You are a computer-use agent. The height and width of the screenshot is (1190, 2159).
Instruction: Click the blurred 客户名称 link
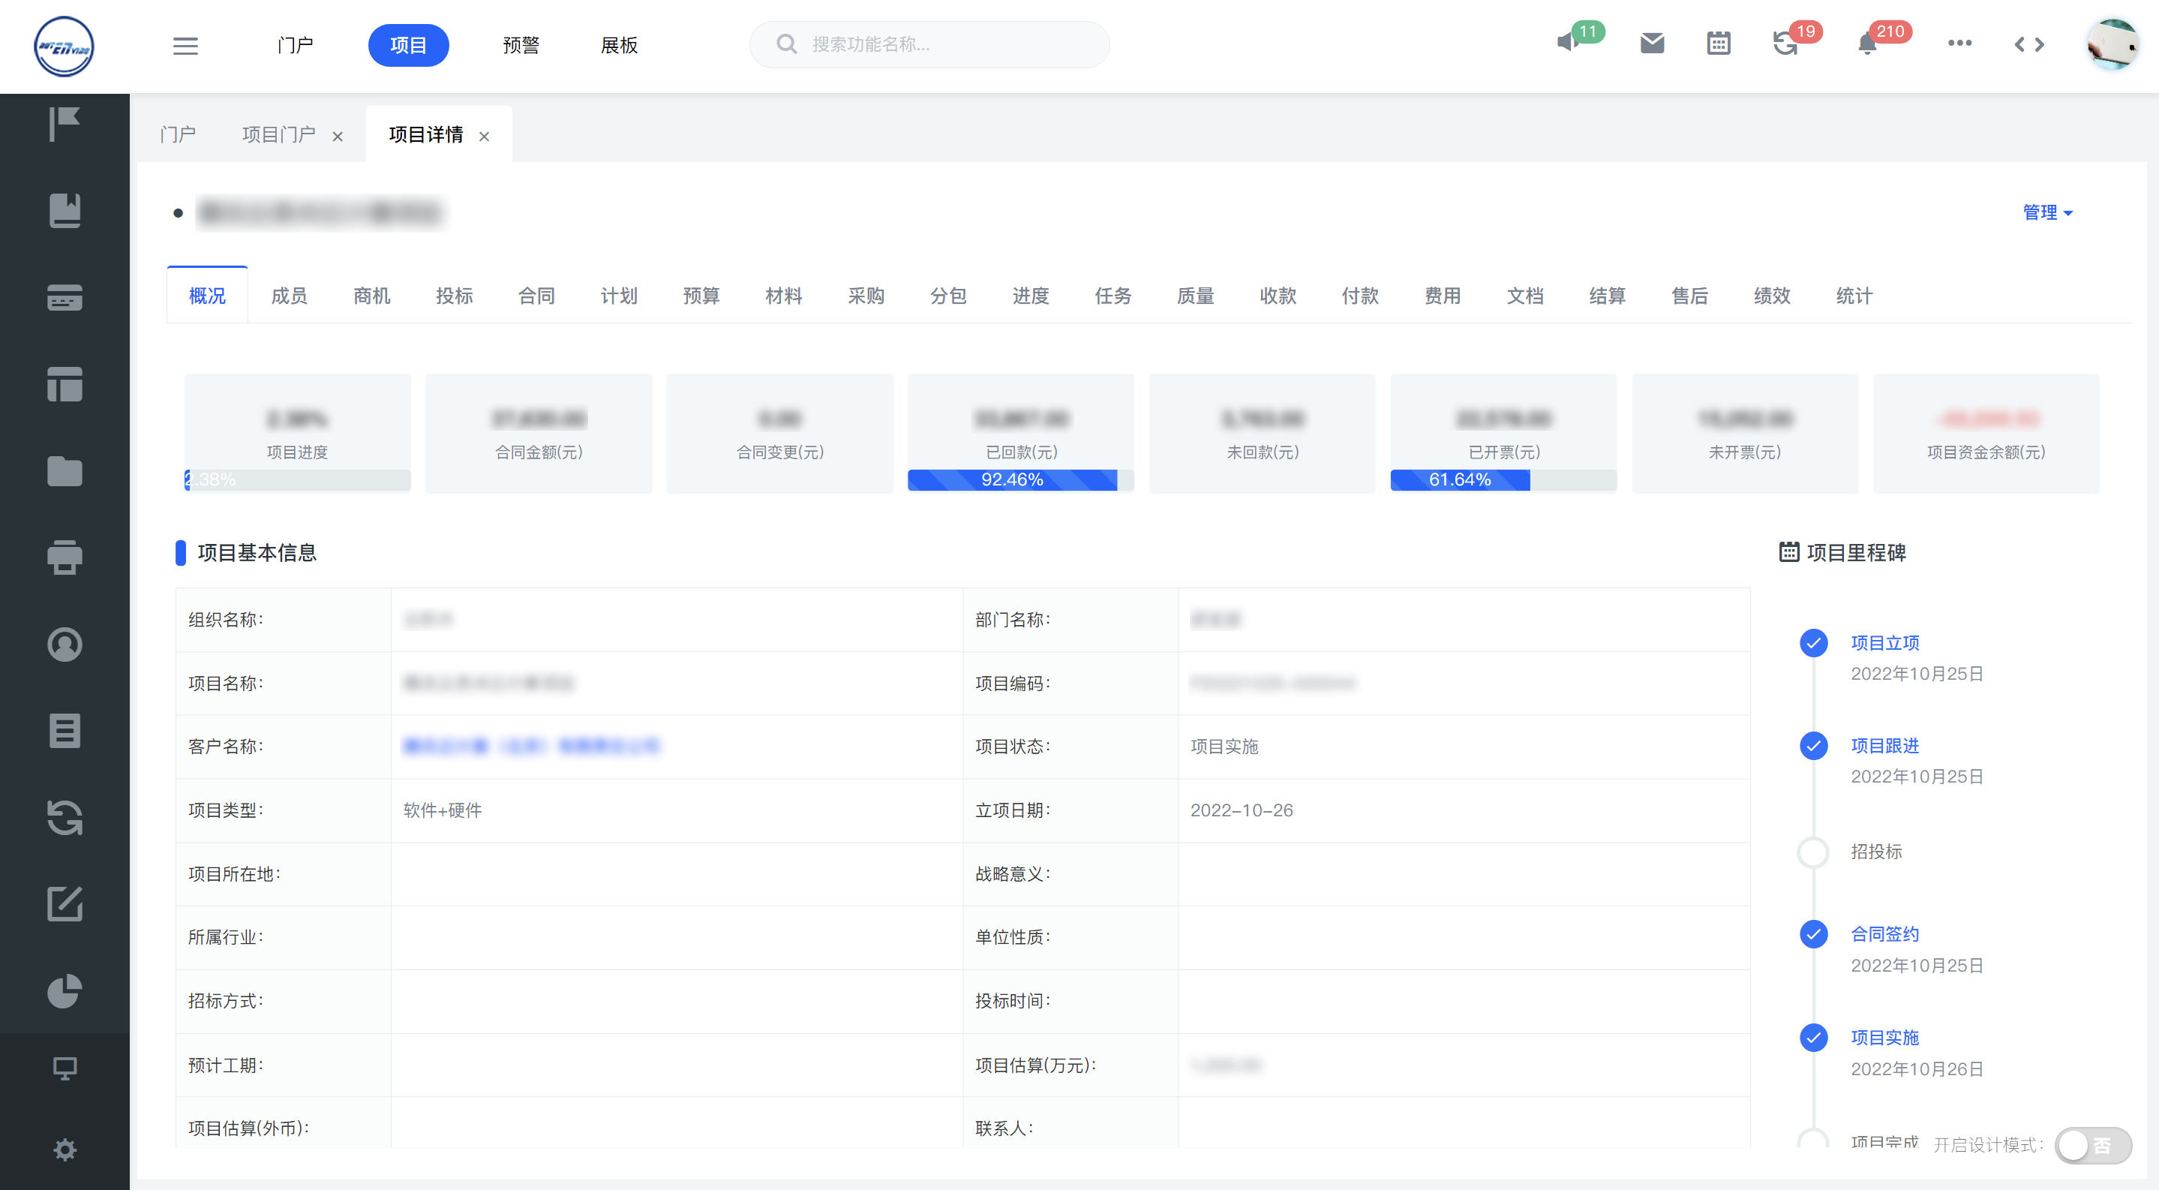(x=531, y=746)
